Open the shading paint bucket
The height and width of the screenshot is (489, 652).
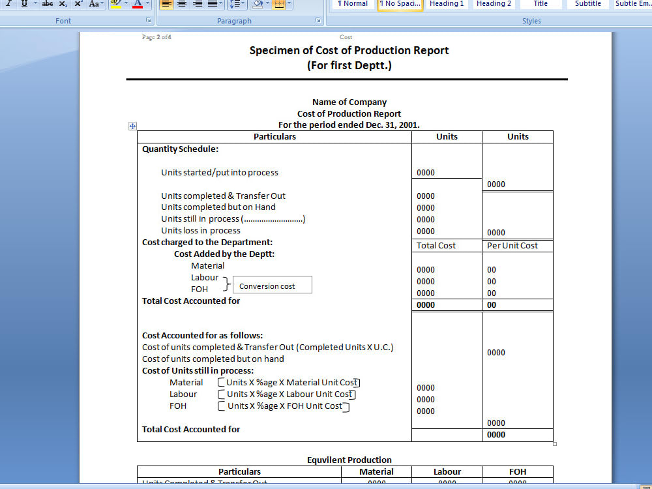coord(258,4)
